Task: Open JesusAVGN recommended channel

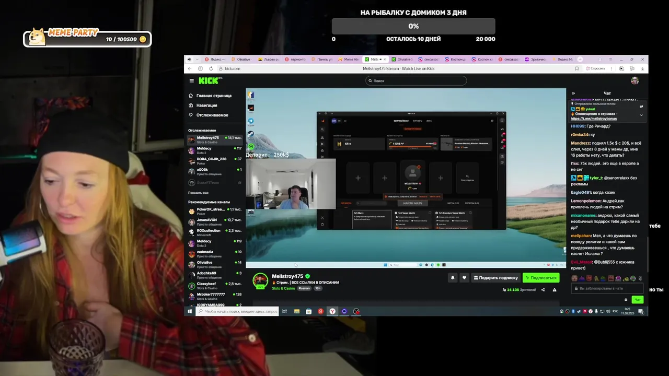Action: [x=215, y=221]
